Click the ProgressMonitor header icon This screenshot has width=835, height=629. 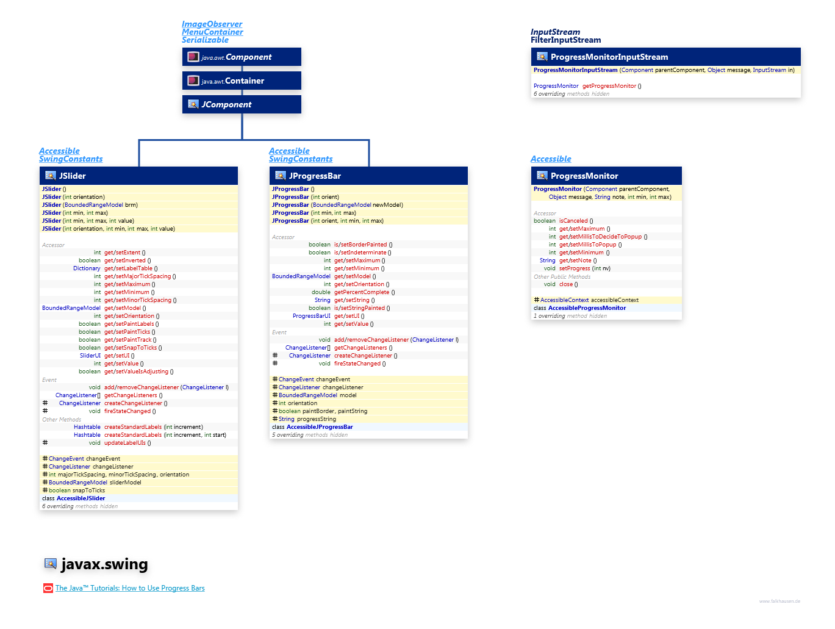[542, 176]
